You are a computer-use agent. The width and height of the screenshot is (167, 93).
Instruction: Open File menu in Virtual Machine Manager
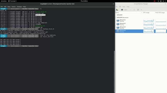pyautogui.click(x=117, y=7)
